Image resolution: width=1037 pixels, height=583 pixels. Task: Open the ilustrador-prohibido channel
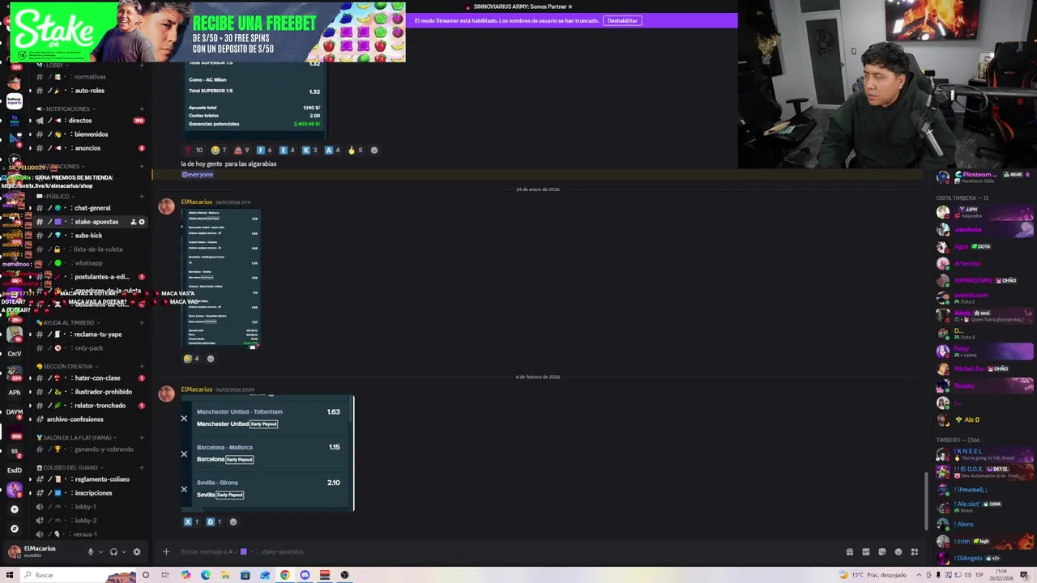89,392
